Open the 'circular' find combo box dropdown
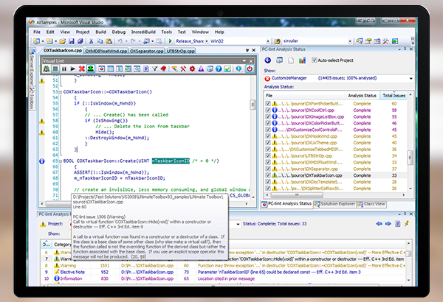Image resolution: width=443 pixels, height=302 pixels. 350,41
